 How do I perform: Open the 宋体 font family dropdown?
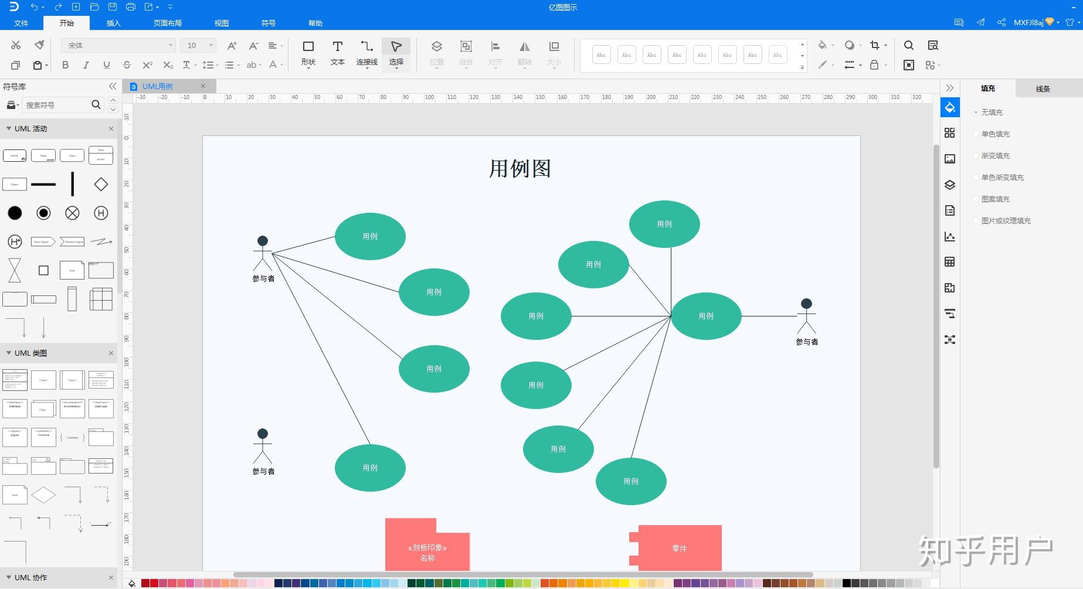[118, 45]
